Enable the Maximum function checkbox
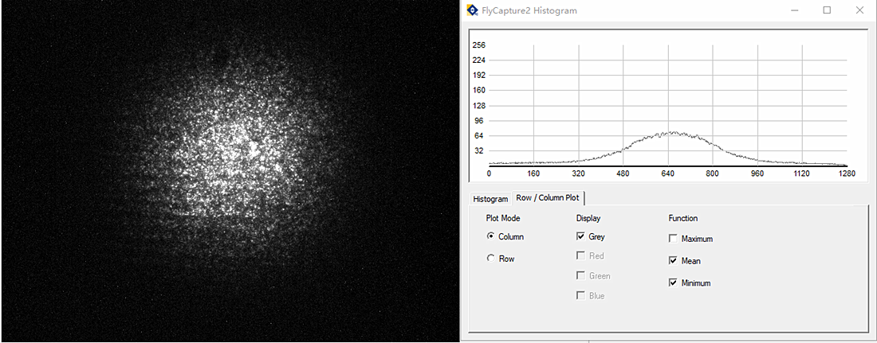This screenshot has width=877, height=343. click(674, 239)
